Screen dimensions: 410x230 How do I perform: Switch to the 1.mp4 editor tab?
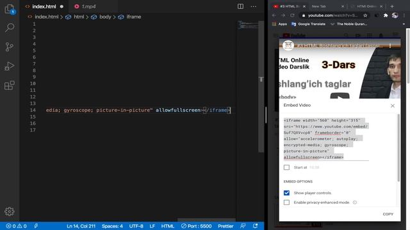[88, 6]
